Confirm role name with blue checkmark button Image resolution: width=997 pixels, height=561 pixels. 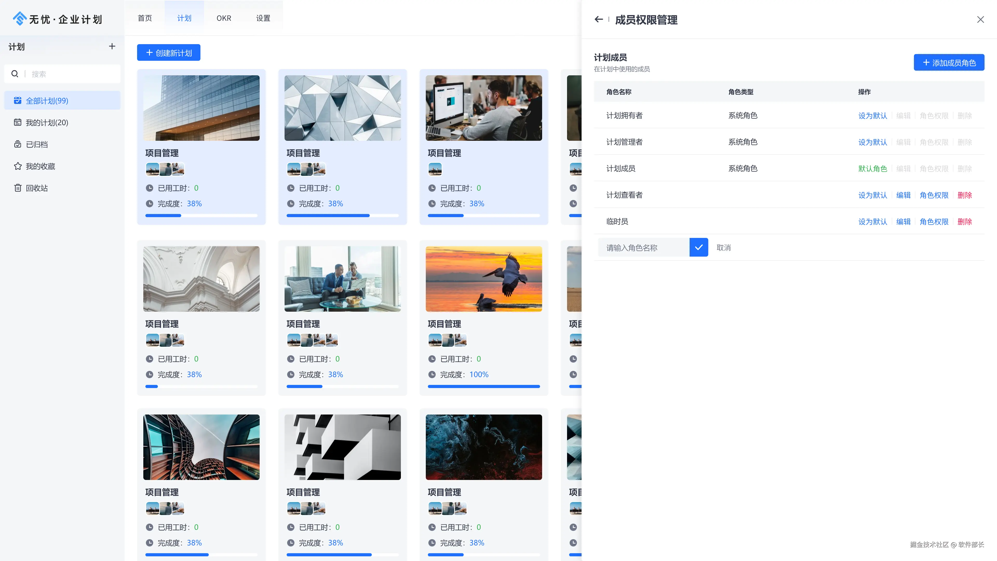coord(699,248)
